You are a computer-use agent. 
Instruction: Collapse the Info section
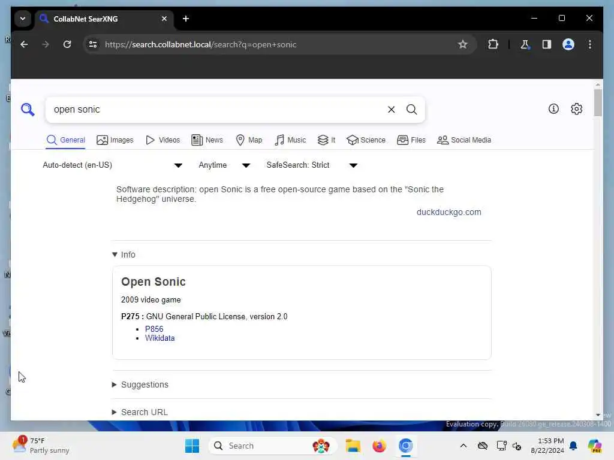point(124,255)
